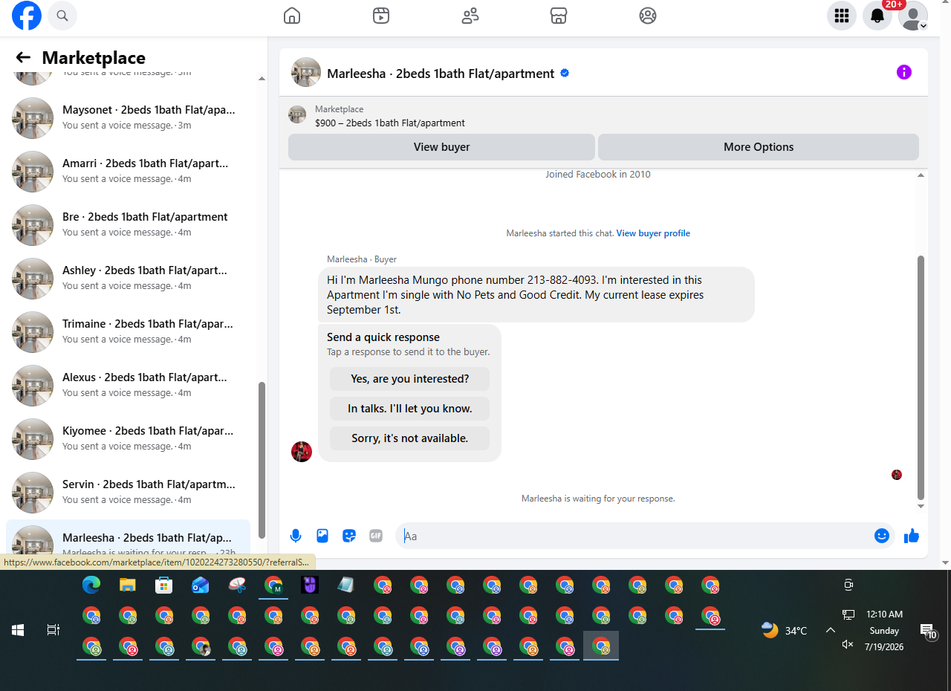Click the Facebook logo
The image size is (951, 691).
[x=27, y=16]
